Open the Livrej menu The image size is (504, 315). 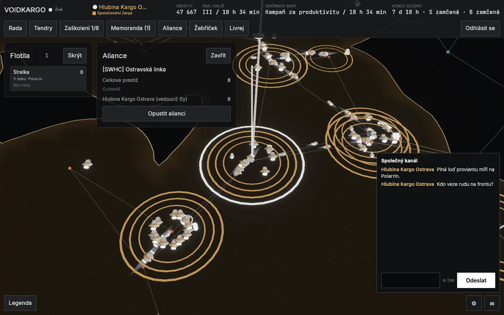[237, 28]
